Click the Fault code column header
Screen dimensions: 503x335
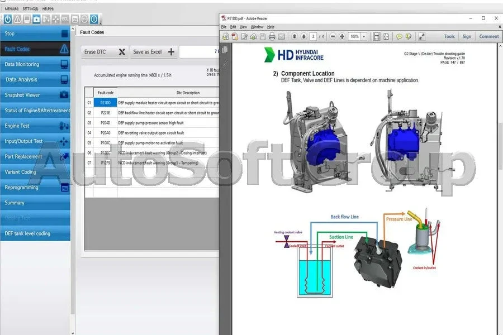click(106, 93)
